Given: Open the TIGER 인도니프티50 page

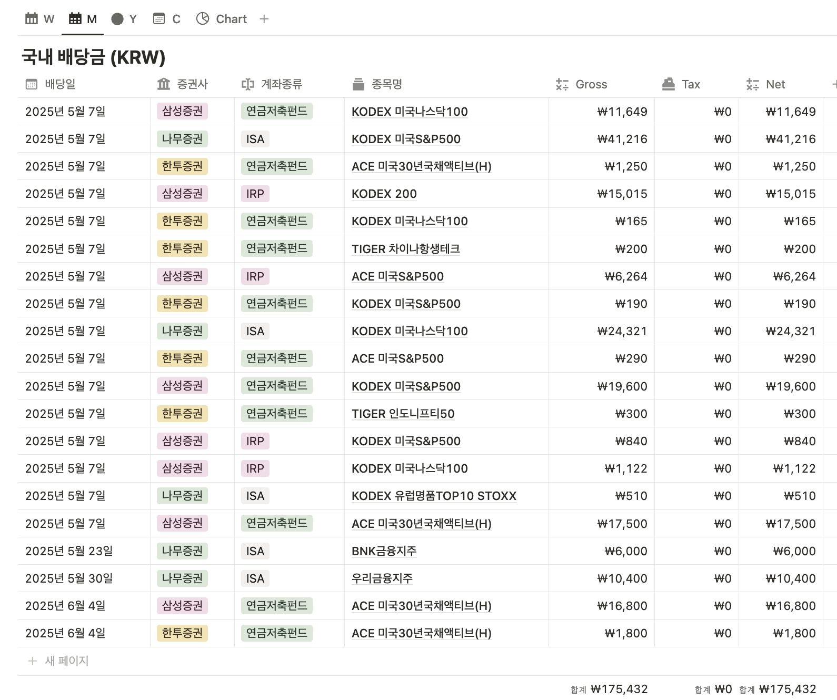Looking at the screenshot, I should coord(403,414).
